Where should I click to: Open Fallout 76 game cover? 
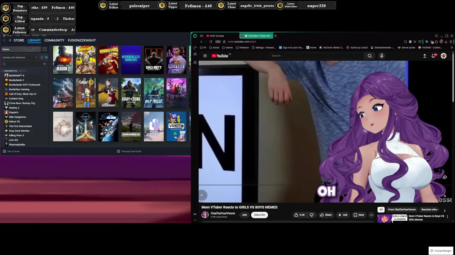pos(86,93)
